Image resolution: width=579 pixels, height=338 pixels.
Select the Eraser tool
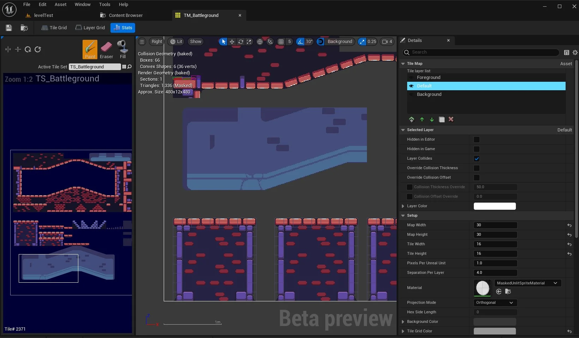coord(106,49)
